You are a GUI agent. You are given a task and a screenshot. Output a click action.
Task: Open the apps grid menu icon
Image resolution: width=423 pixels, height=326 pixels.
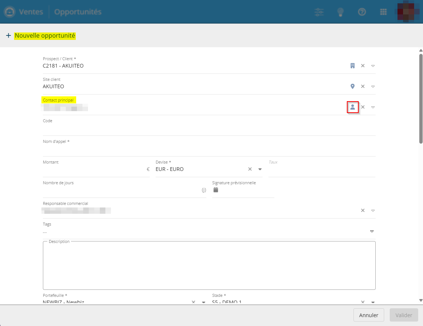click(x=383, y=12)
